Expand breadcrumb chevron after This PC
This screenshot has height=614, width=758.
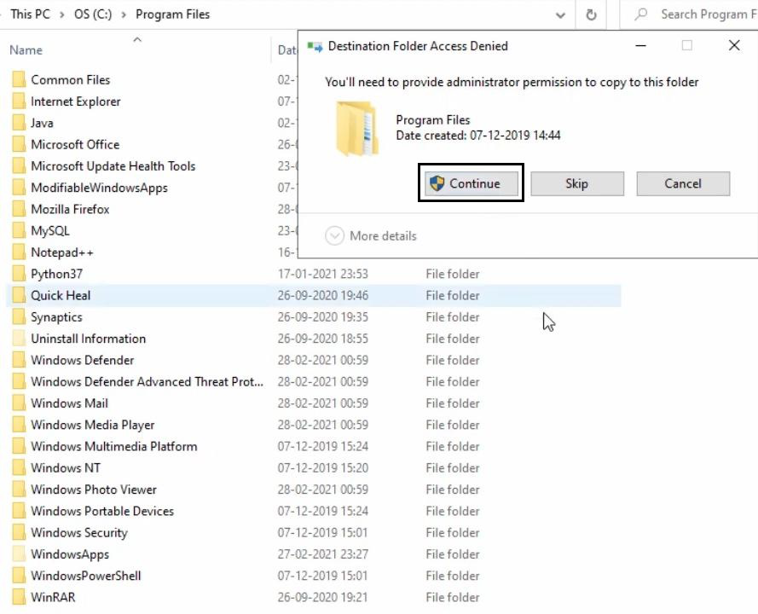(x=62, y=15)
